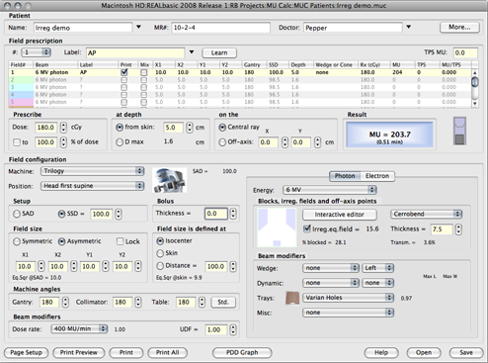This screenshot has width=488, height=363.
Task: Click the Std. angles button
Action: coord(223,303)
